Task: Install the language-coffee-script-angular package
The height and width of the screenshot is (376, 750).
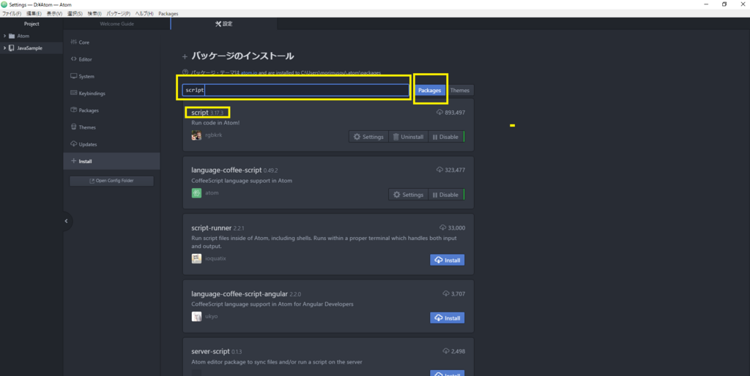Action: (448, 317)
